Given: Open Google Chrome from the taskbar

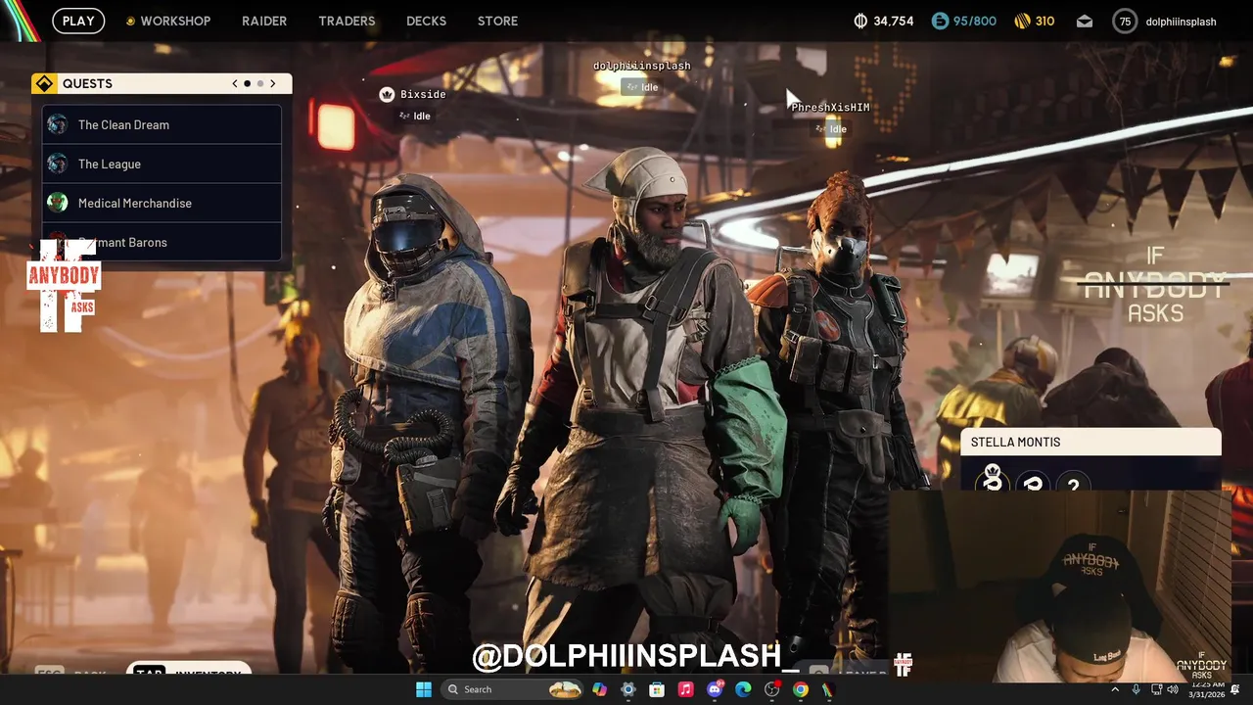Looking at the screenshot, I should tap(801, 689).
